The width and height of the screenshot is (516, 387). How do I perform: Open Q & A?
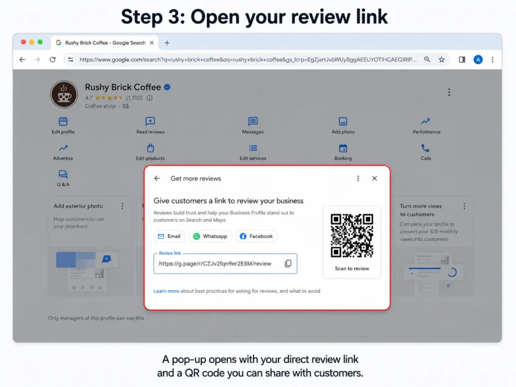point(63,178)
